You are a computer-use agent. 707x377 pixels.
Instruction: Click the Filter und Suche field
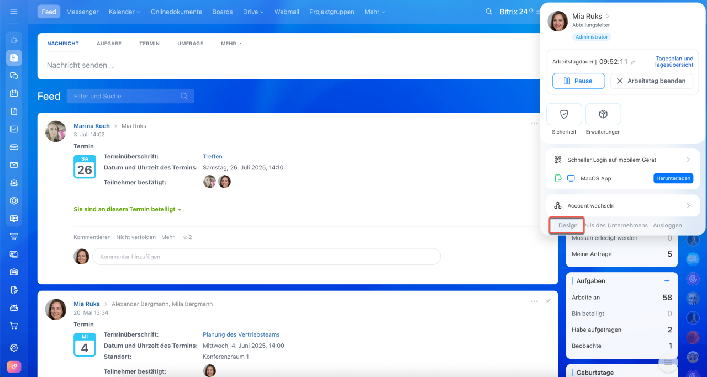pos(127,96)
